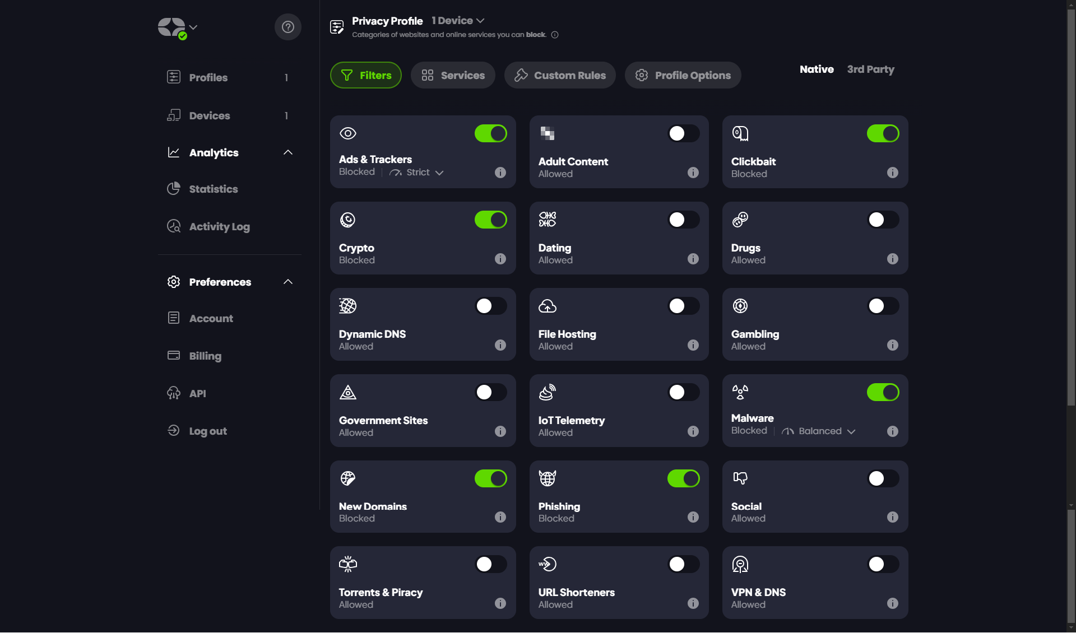Click info icon next to profile description
The height and width of the screenshot is (633, 1076).
pyautogui.click(x=555, y=35)
